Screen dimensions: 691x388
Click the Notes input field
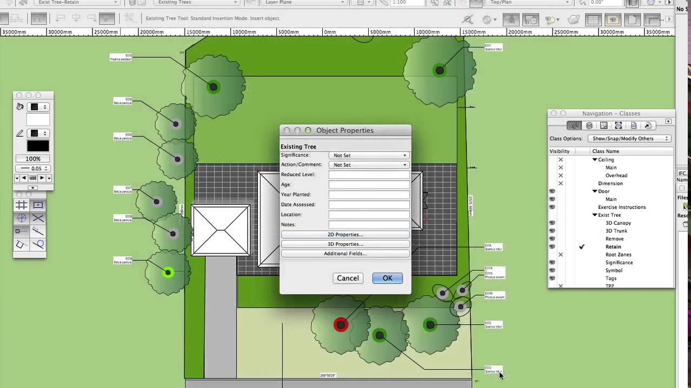click(x=369, y=225)
